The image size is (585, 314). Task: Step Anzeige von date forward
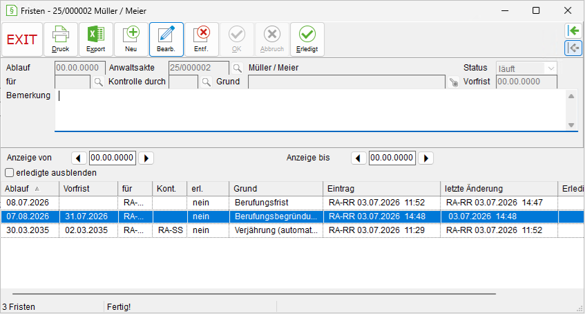146,158
